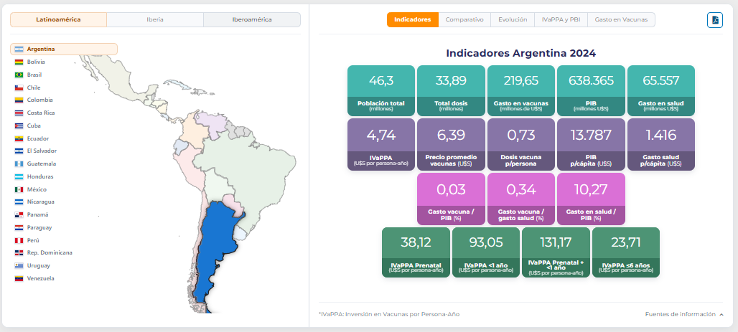The width and height of the screenshot is (738, 332).
Task: Select Uruguay country name in list
Action: point(39,266)
